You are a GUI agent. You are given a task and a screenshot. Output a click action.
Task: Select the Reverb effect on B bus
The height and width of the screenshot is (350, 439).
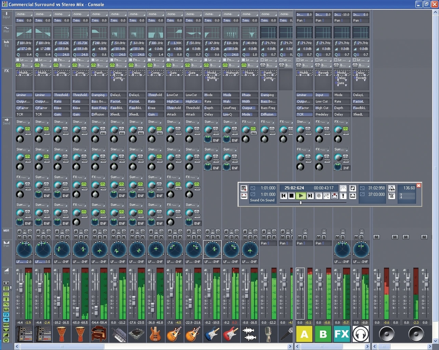[x=323, y=73]
